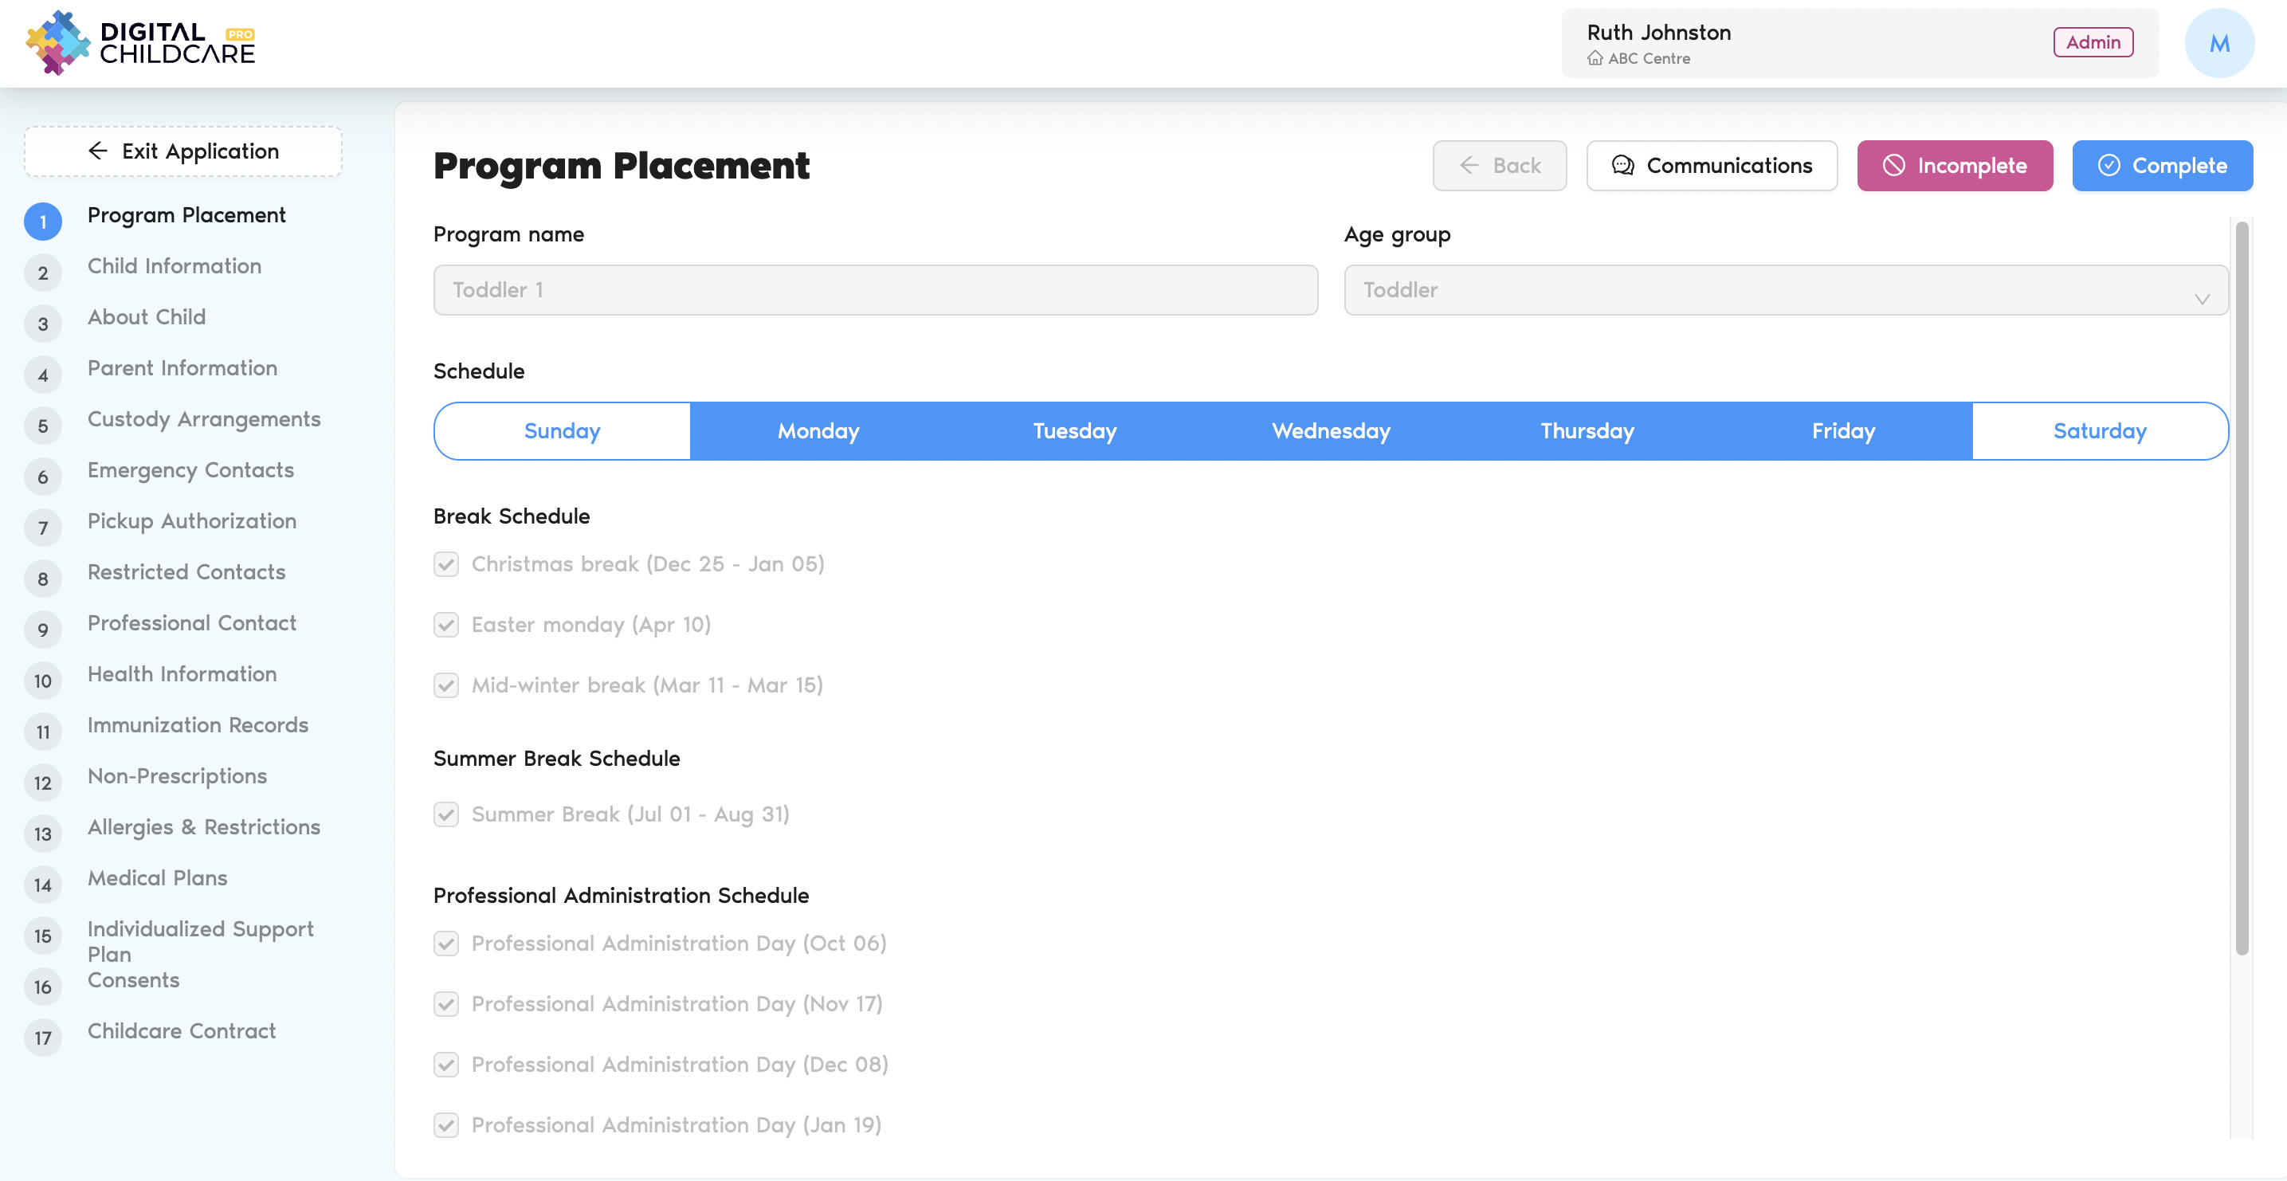Click the Age group dropdown chevron arrow
The image size is (2287, 1181).
2201,300
